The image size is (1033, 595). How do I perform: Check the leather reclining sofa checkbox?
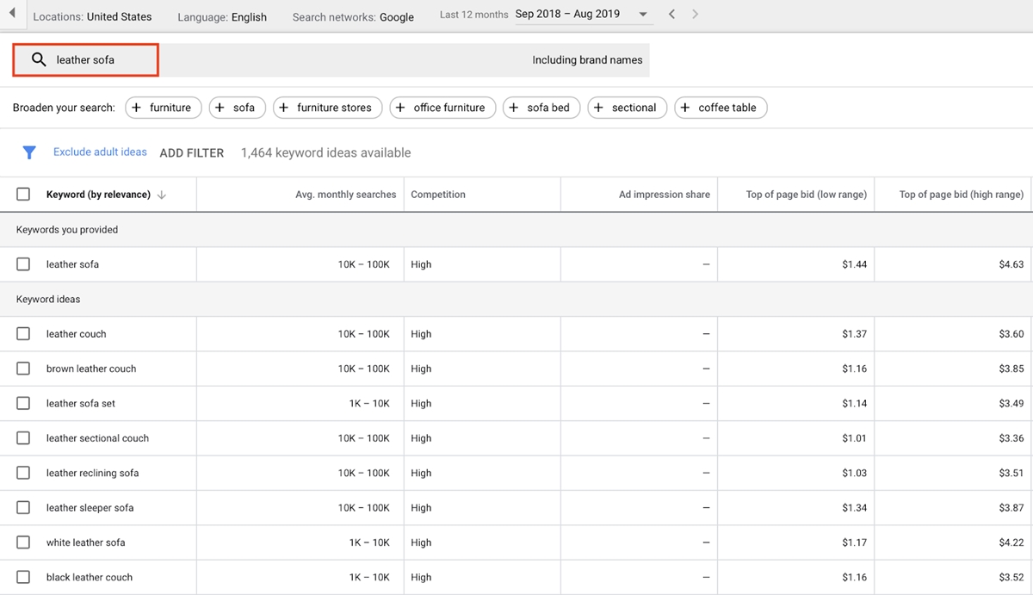click(23, 473)
